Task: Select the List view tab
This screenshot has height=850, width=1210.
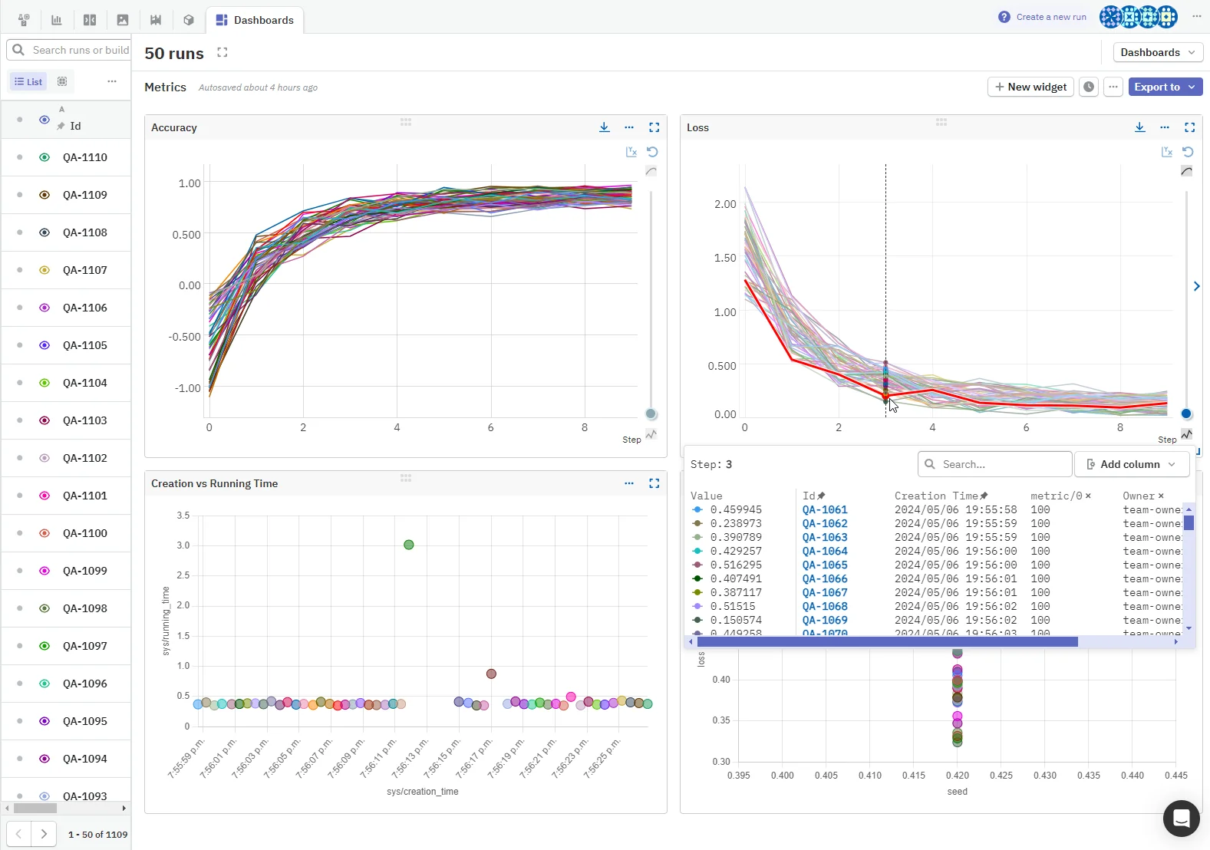Action: [28, 81]
